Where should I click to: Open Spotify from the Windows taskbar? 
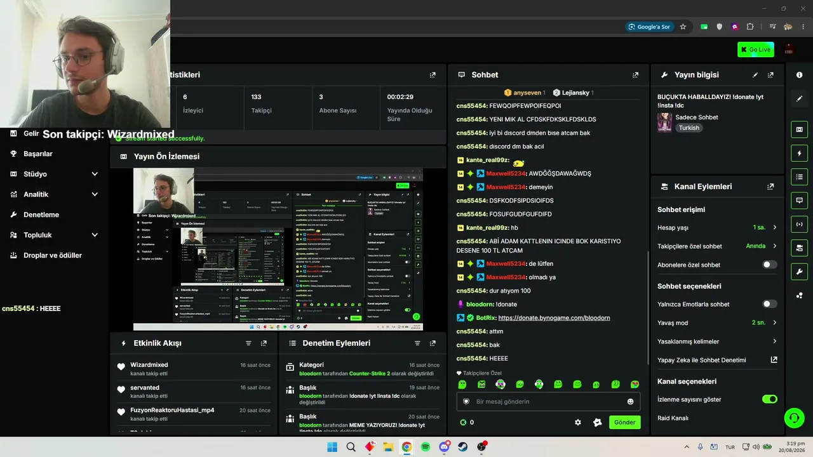pyautogui.click(x=426, y=447)
